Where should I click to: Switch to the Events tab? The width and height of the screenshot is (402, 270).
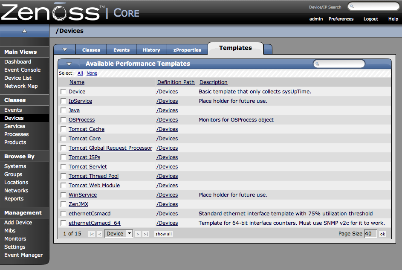pyautogui.click(x=121, y=50)
